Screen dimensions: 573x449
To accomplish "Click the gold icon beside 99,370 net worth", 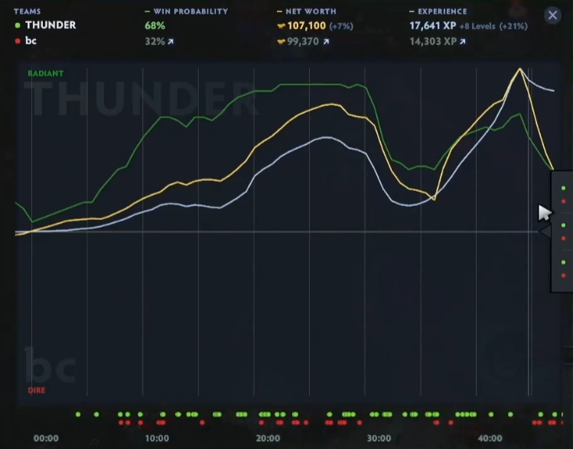I will tap(281, 41).
